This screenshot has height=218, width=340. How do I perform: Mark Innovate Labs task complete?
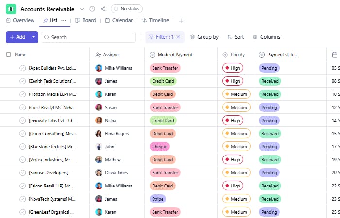pyautogui.click(x=22, y=121)
